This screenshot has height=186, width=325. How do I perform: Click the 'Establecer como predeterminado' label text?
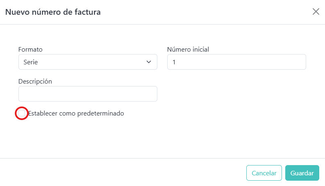point(76,113)
